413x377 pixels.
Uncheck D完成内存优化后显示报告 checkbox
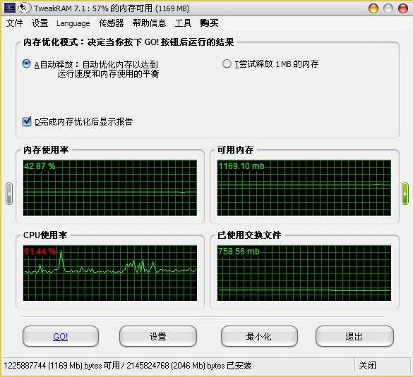tap(27, 121)
